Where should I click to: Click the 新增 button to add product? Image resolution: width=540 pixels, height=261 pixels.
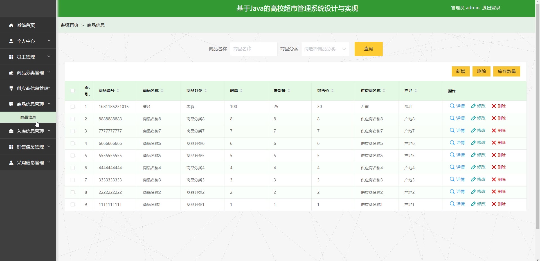(460, 71)
